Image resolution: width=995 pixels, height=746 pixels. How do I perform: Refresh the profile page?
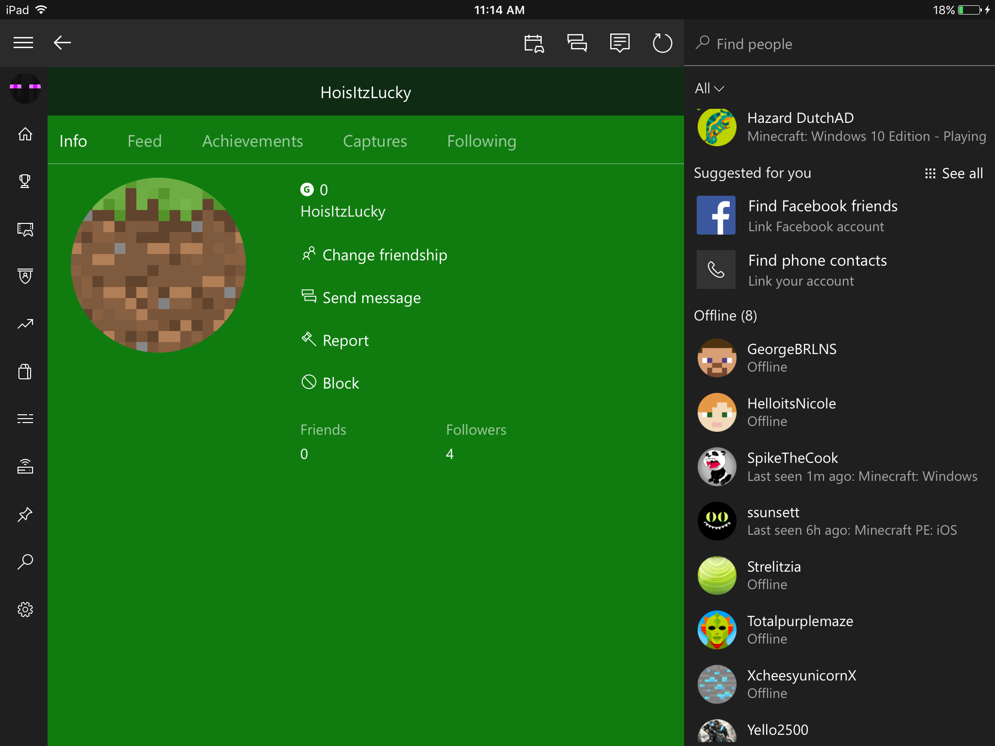[x=662, y=43]
